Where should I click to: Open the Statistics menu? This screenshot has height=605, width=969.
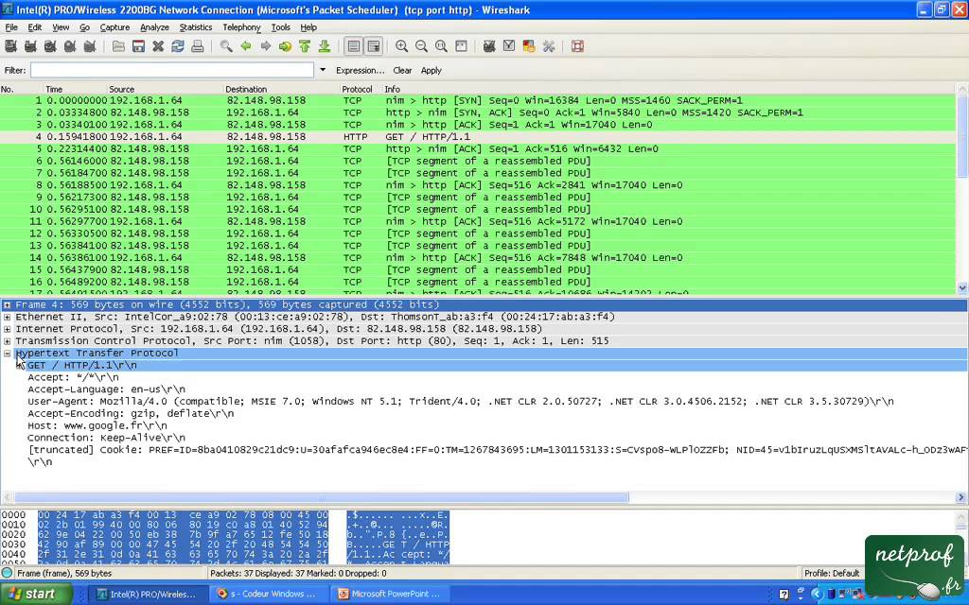(x=195, y=27)
